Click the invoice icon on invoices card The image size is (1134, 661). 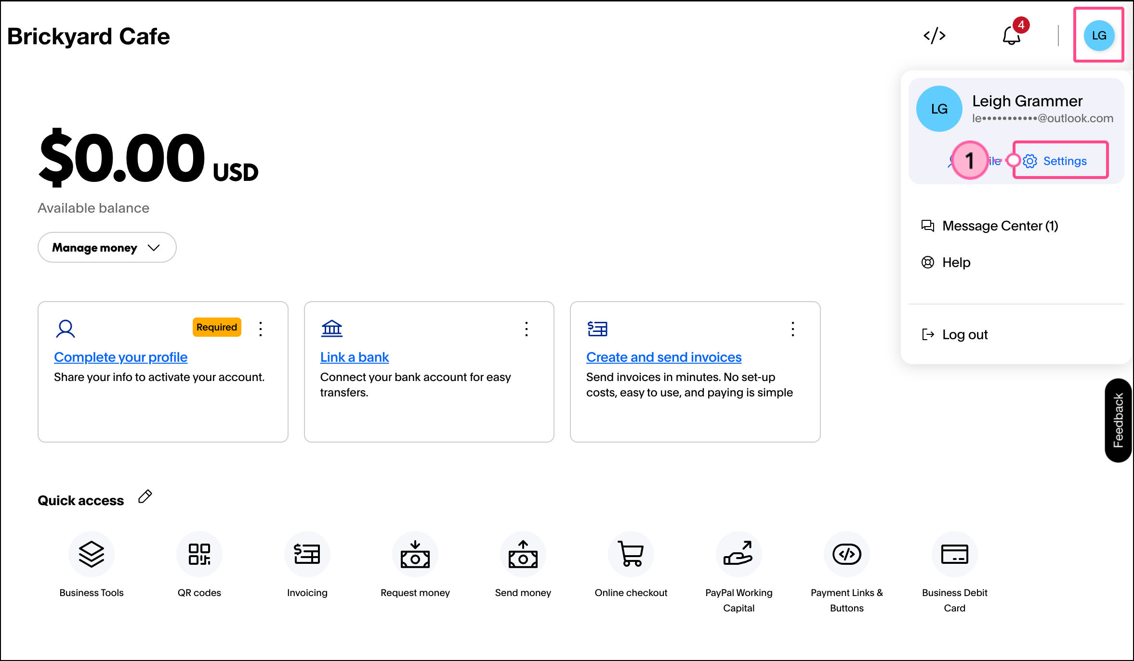click(x=597, y=329)
